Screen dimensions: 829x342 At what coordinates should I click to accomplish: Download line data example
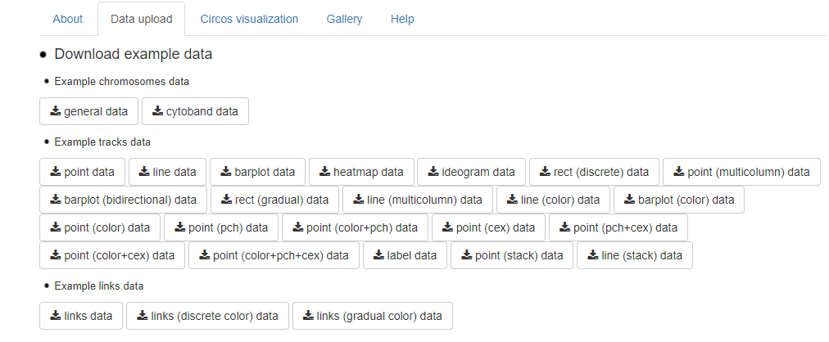click(x=168, y=172)
